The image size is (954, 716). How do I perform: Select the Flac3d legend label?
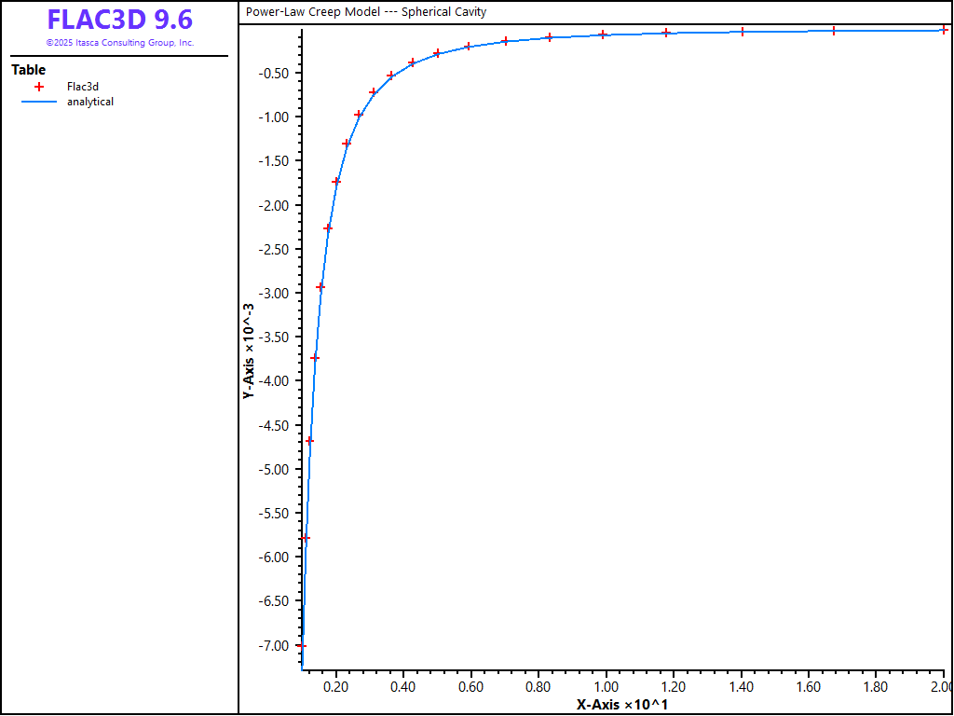(83, 87)
